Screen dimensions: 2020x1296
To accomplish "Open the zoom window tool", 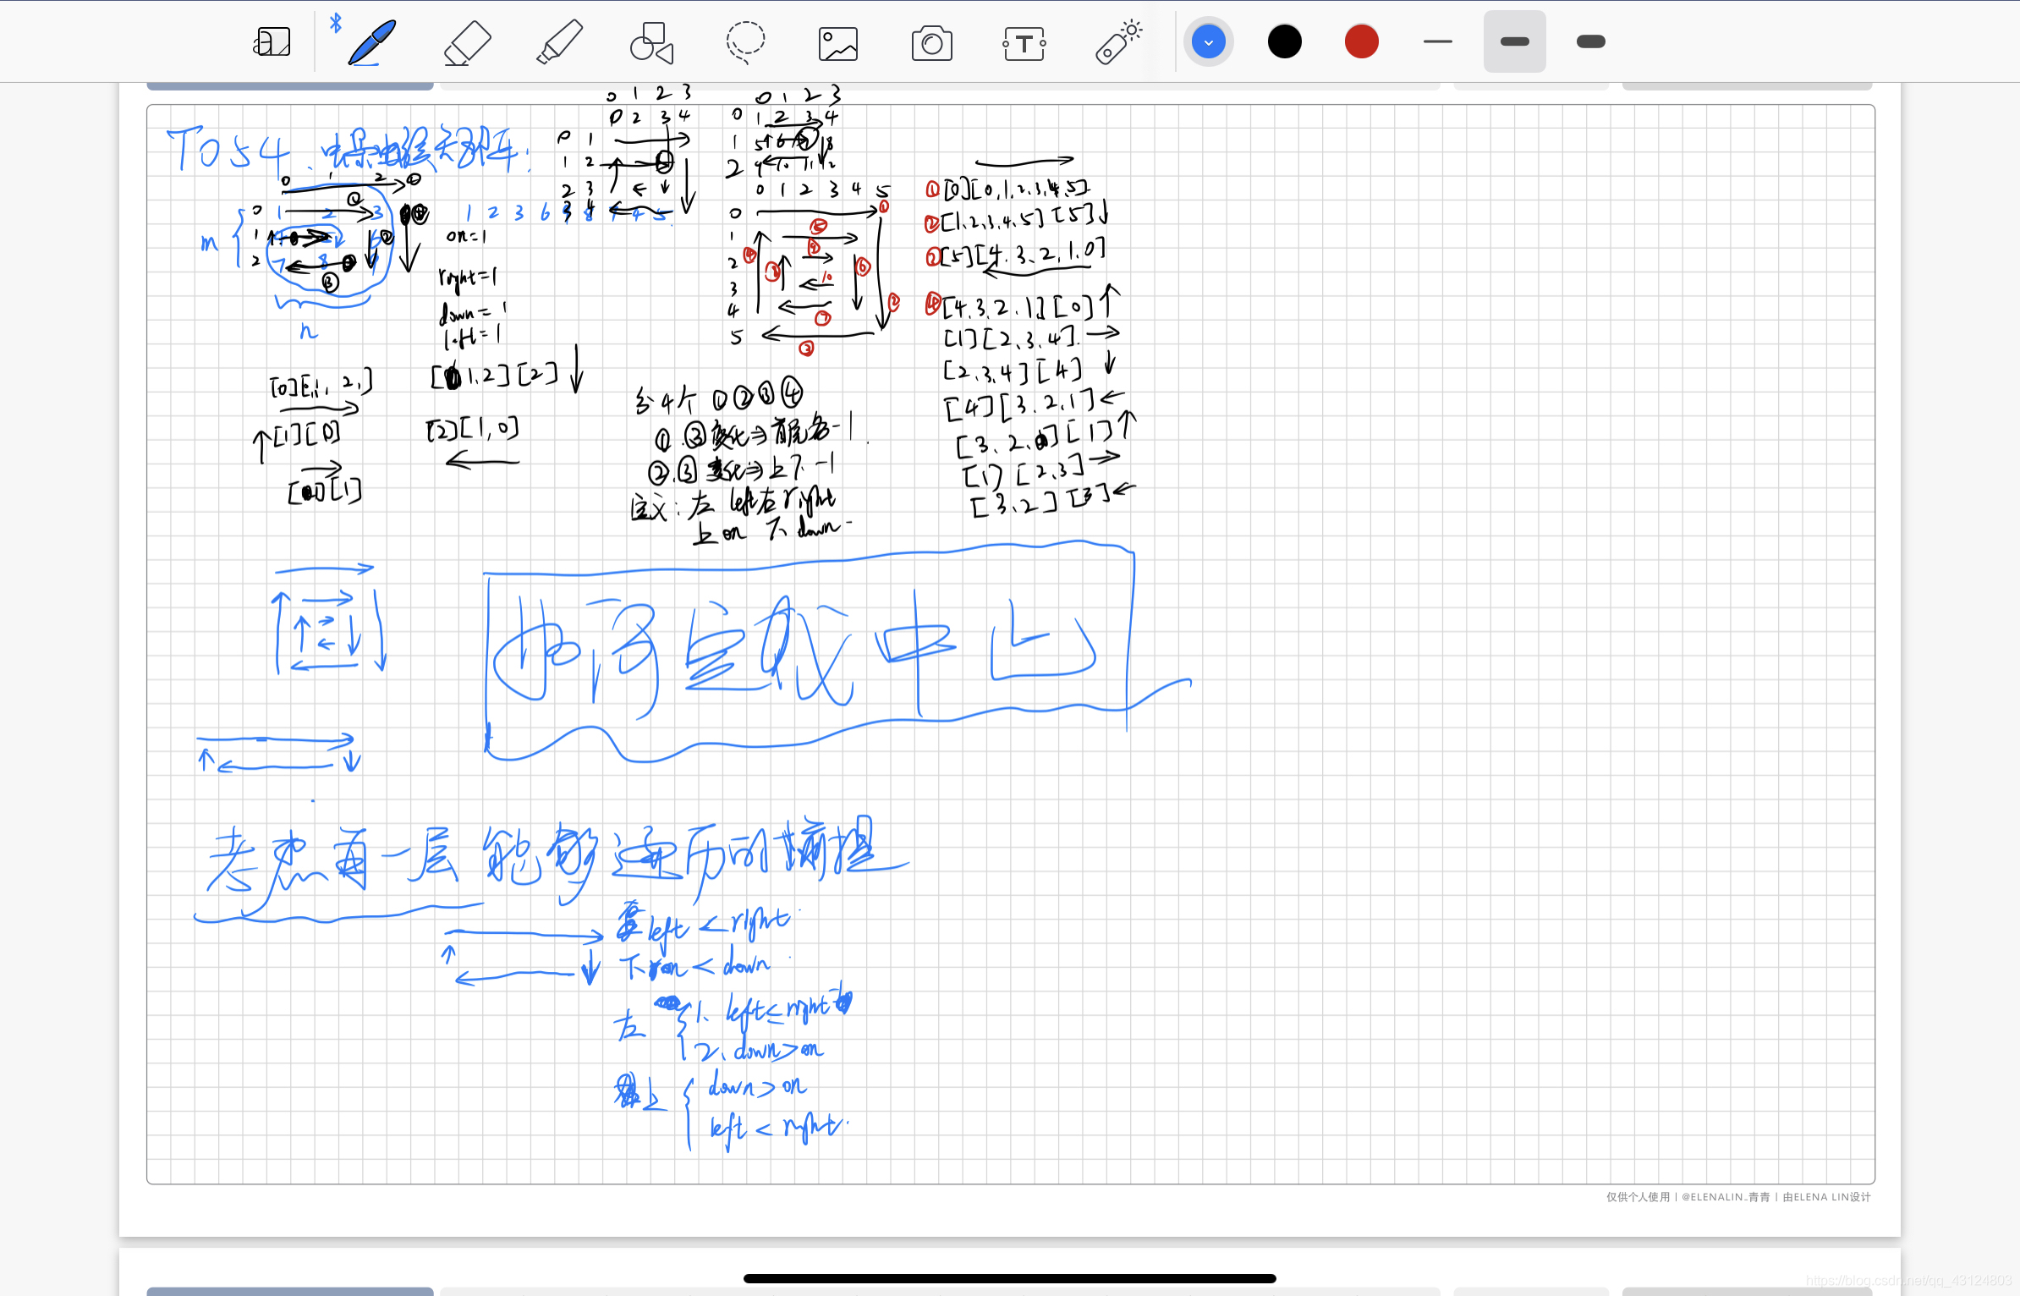I will coord(272,41).
